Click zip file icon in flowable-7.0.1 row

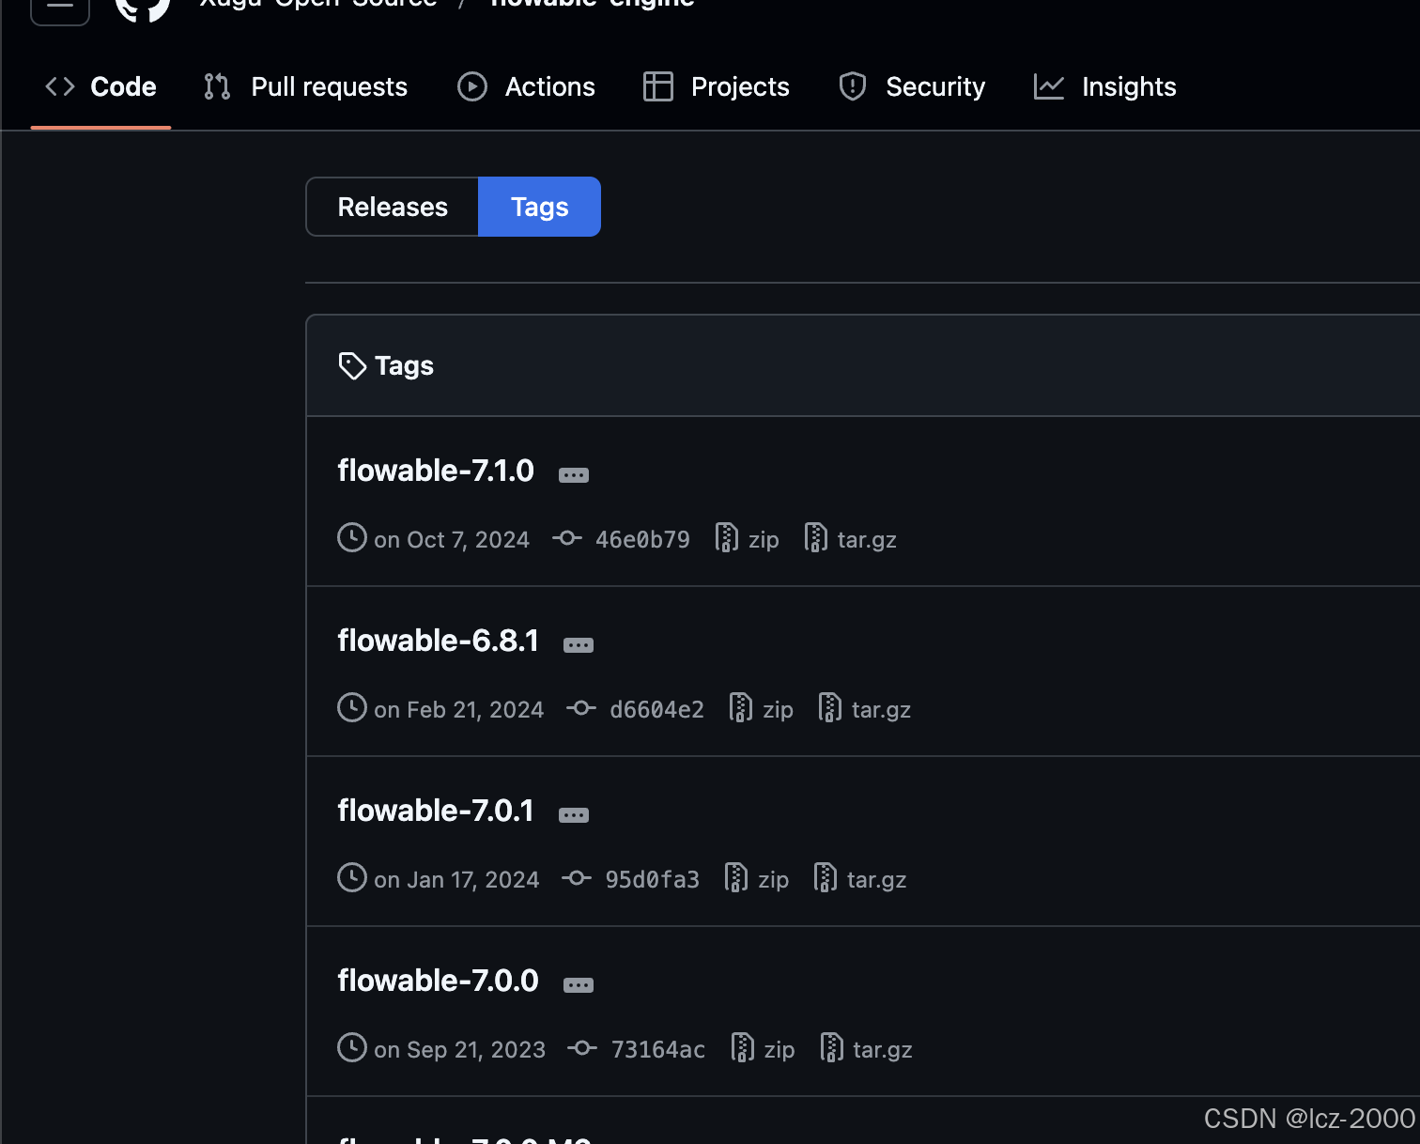tap(736, 877)
